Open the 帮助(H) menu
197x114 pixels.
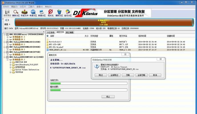pyautogui.click(x=48, y=7)
